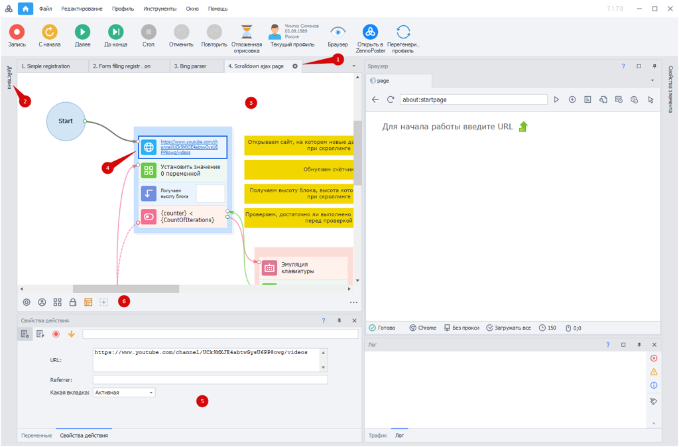Screen dimensions: 679x447
Task: Open the Инструменты menu
Action: pyautogui.click(x=160, y=9)
